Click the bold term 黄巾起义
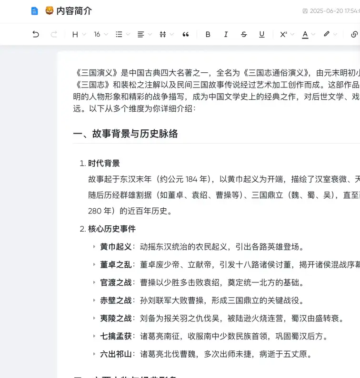 point(116,247)
